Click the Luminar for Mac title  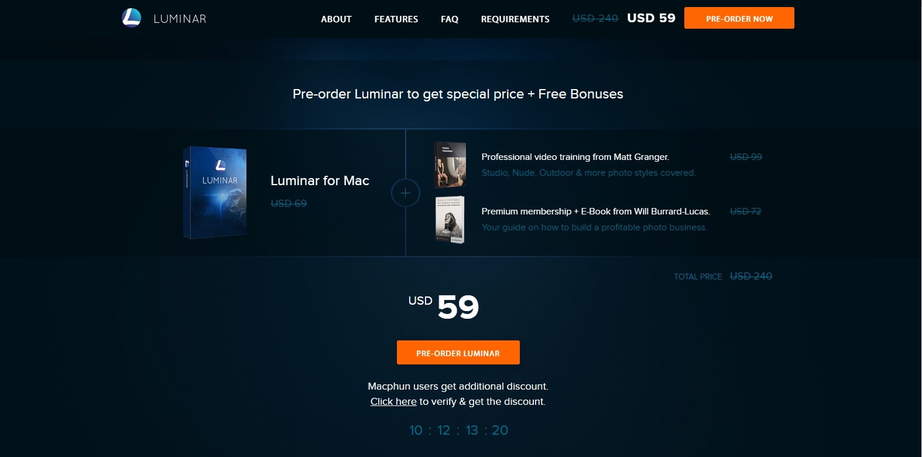click(x=320, y=180)
